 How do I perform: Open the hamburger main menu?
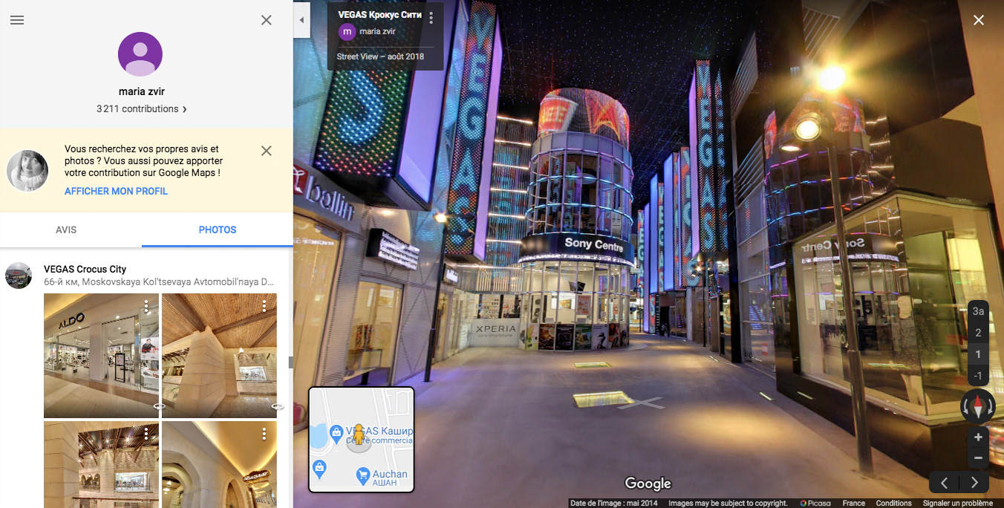(x=17, y=20)
